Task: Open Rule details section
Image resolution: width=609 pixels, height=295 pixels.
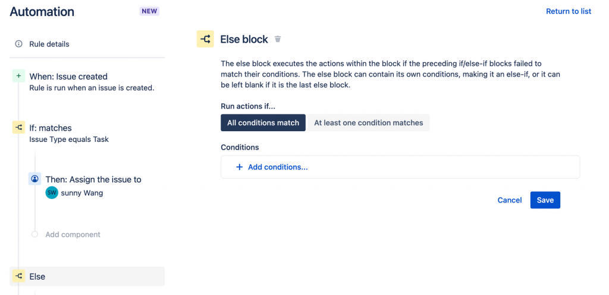Action: coord(49,44)
